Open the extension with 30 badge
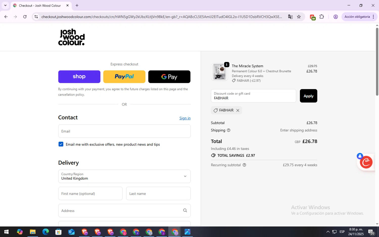This screenshot has width=379, height=237. tap(312, 17)
